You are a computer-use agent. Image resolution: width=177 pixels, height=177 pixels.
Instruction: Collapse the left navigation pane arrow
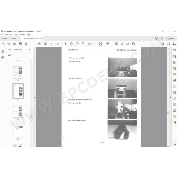(35, 97)
